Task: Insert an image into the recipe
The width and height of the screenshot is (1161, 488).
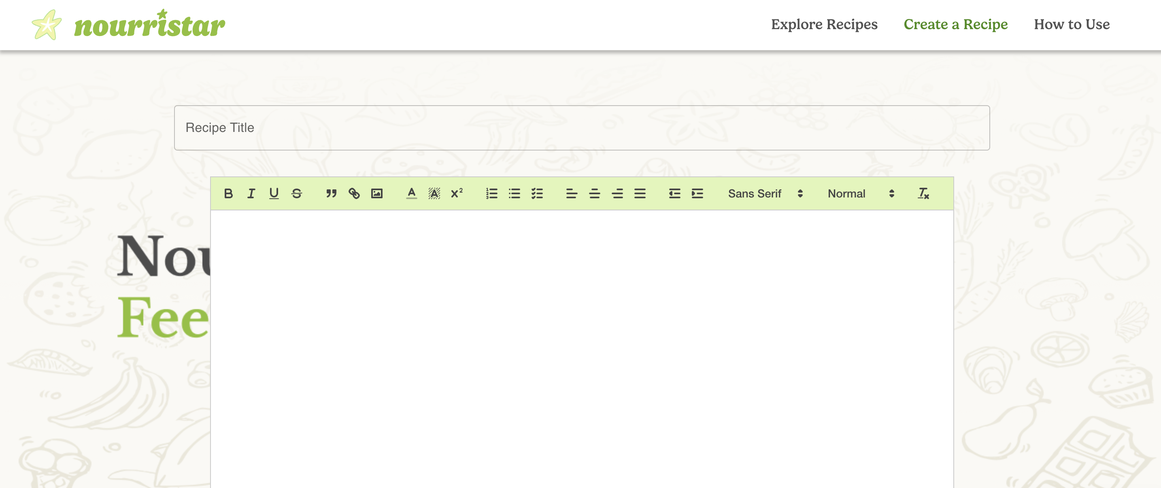Action: tap(377, 194)
